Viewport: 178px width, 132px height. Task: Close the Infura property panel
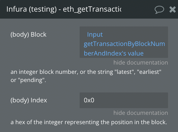tap(172, 10)
